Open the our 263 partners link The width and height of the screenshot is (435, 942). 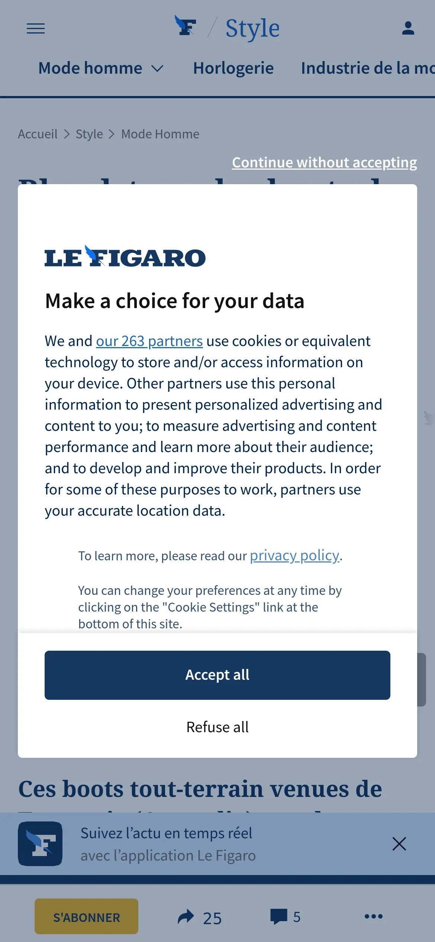149,341
